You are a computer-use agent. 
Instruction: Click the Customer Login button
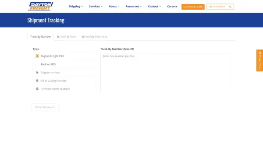click(x=193, y=7)
